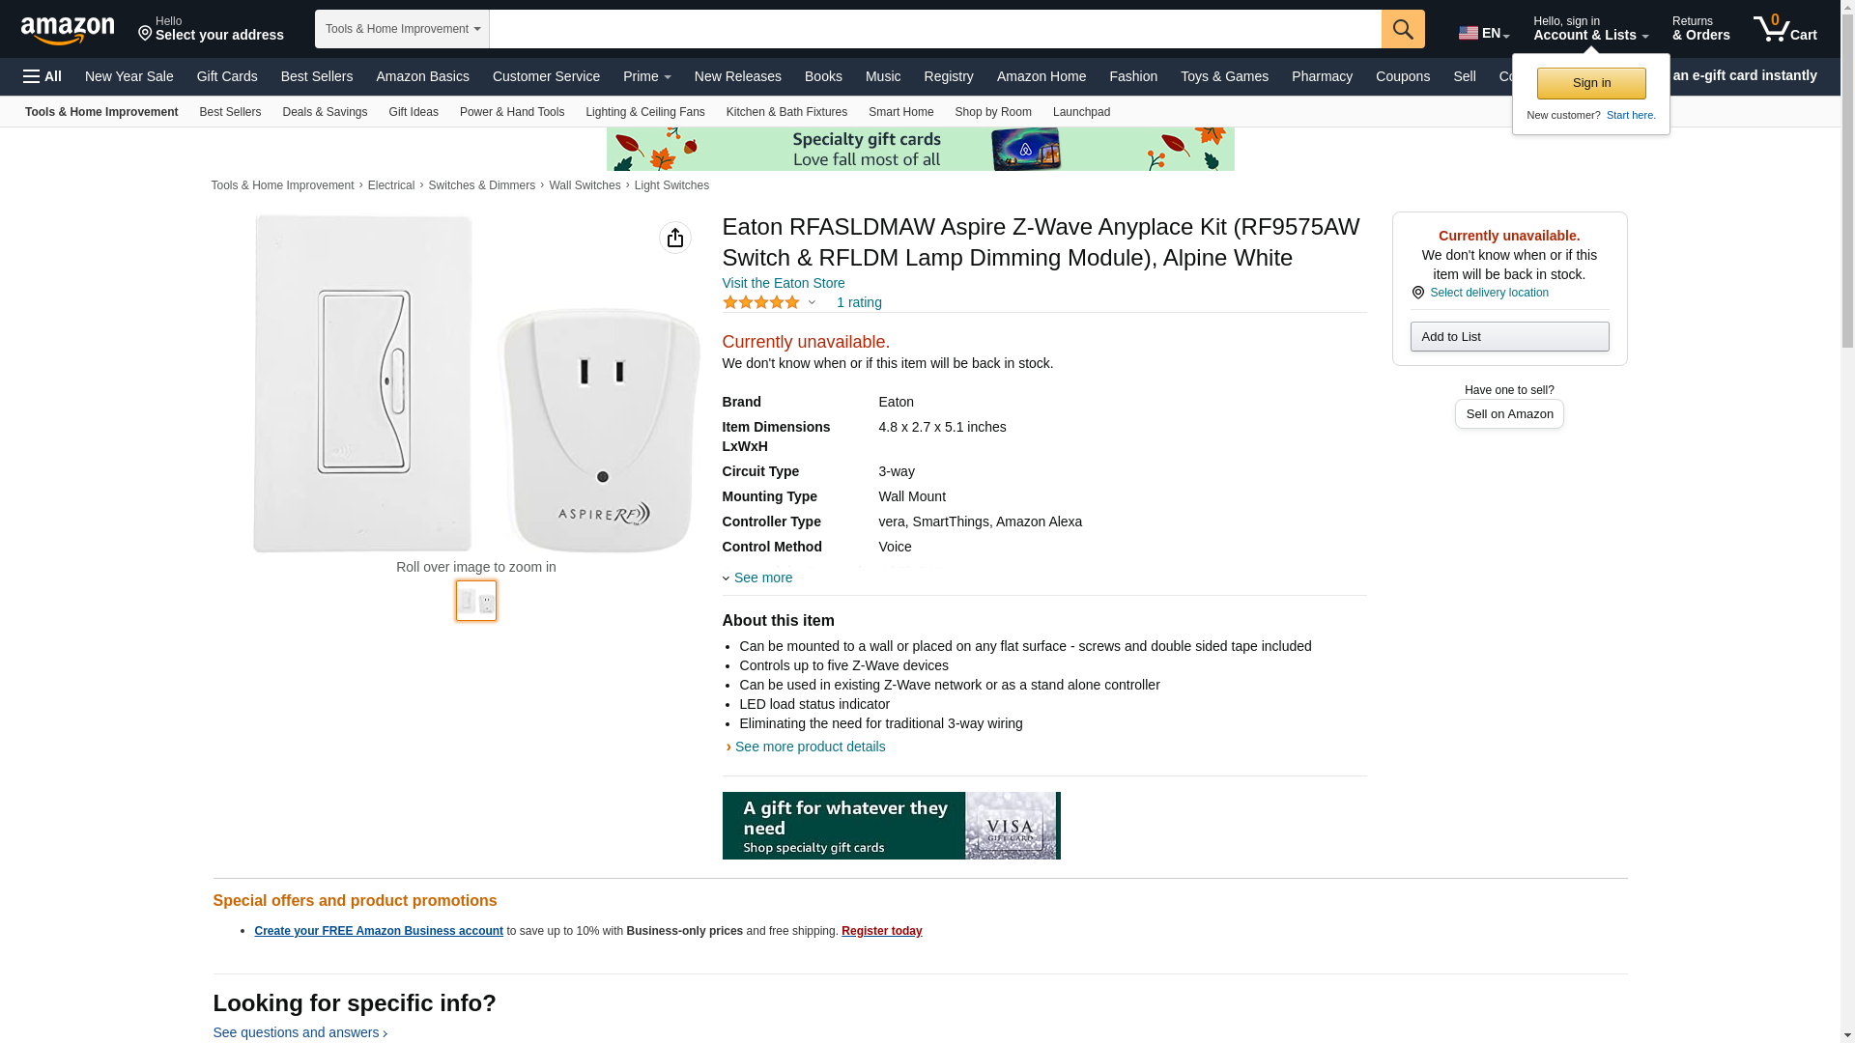Open the All hamburger menu
This screenshot has width=1855, height=1043.
click(x=43, y=76)
